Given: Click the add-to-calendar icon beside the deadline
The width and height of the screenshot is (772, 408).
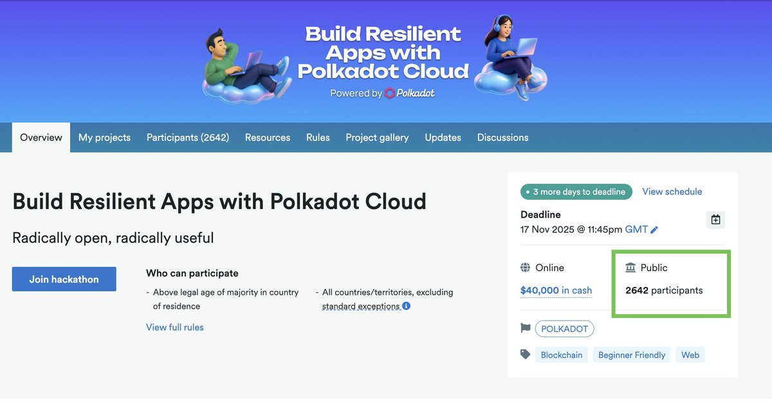Looking at the screenshot, I should point(715,219).
